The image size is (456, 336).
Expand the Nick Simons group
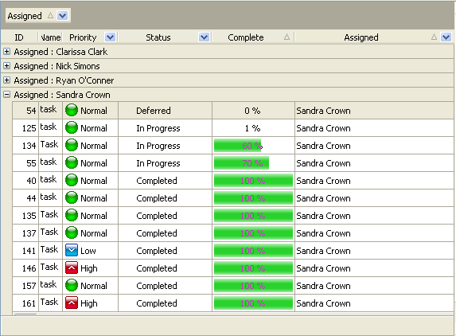6,66
